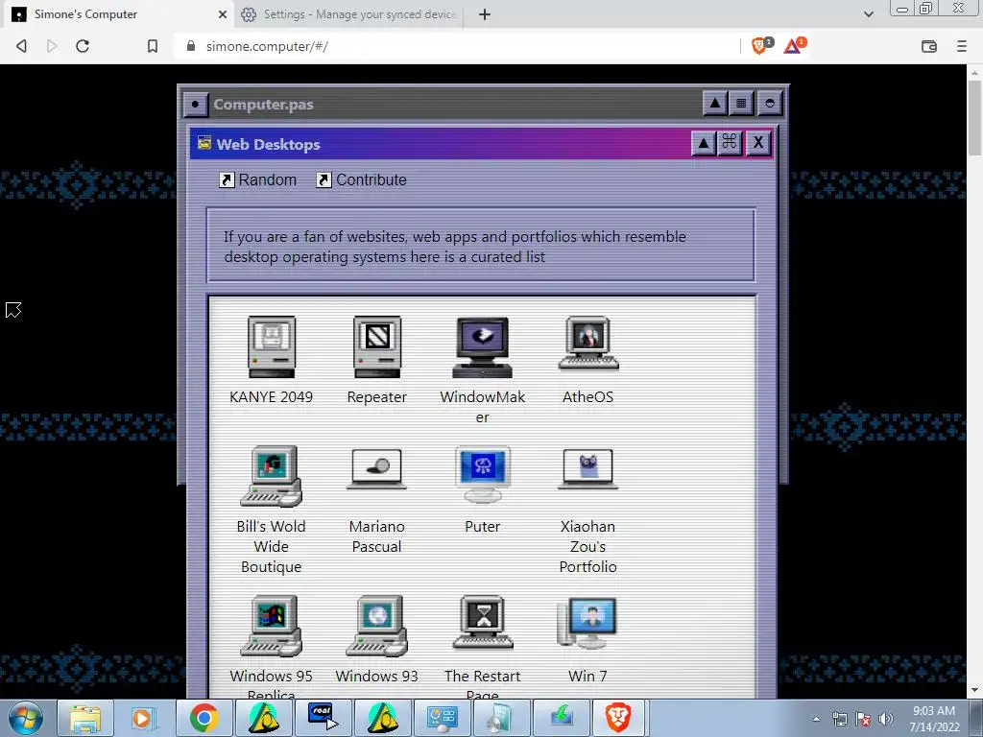
Task: Bookmark this page
Action: point(153,46)
